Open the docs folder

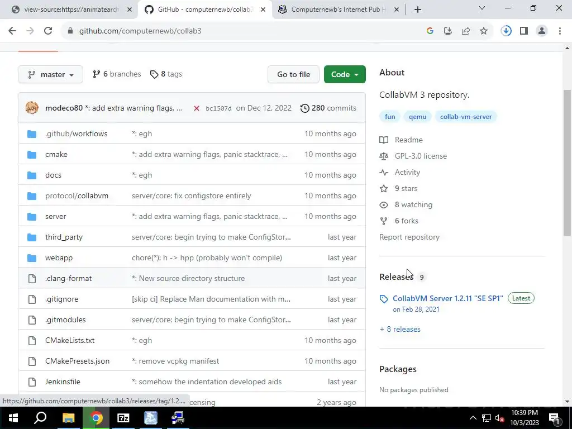pos(53,175)
